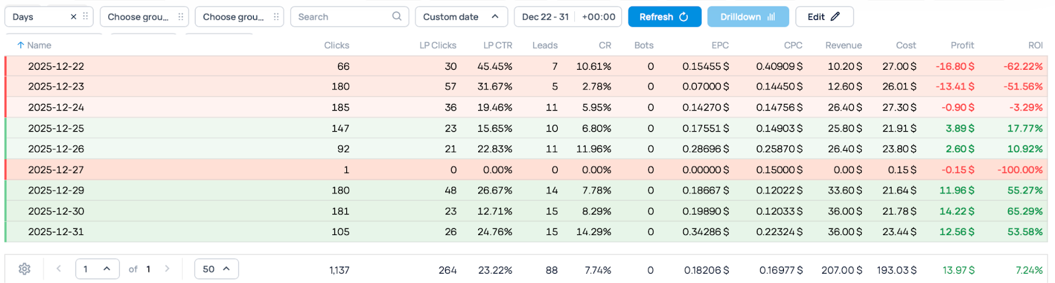Click the Edit button with the pencil
This screenshot has width=1055, height=283.
[x=824, y=17]
